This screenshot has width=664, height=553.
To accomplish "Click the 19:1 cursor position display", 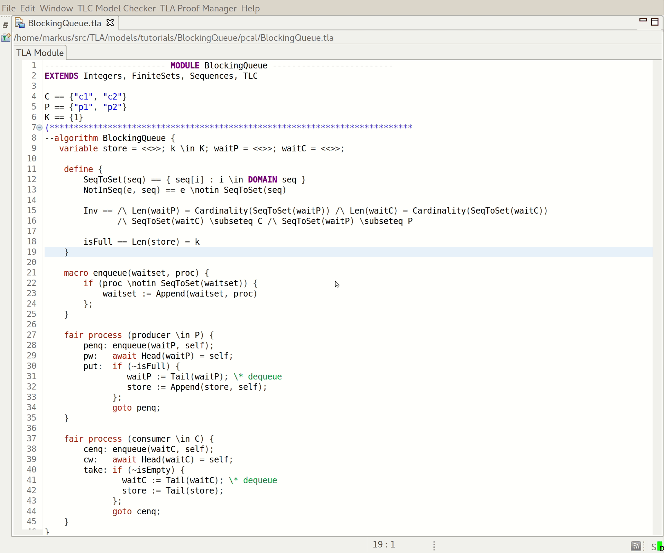I will pyautogui.click(x=384, y=545).
